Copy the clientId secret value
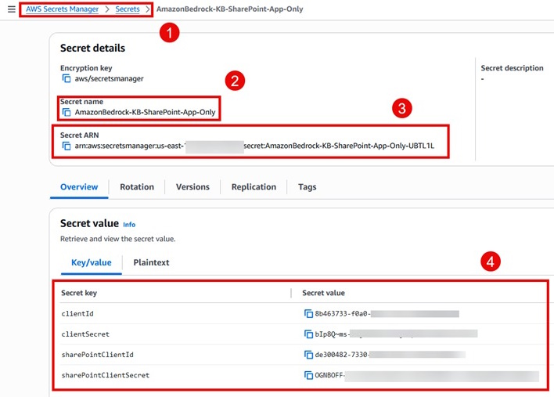 point(308,313)
